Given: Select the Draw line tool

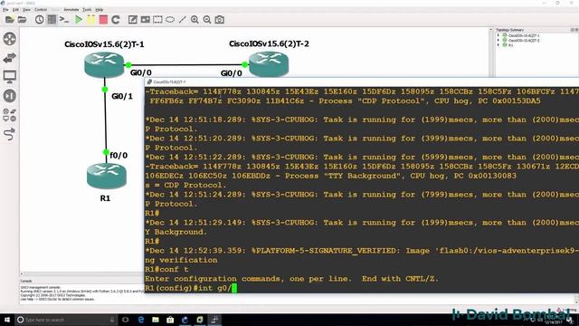Looking at the screenshot, I should 183,20.
